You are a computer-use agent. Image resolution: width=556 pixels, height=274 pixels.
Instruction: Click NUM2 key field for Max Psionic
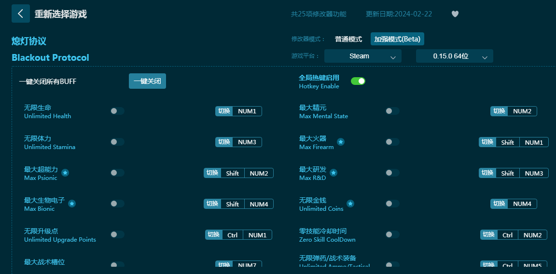259,173
